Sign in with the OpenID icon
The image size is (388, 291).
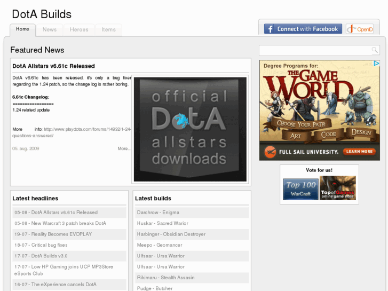[360, 29]
